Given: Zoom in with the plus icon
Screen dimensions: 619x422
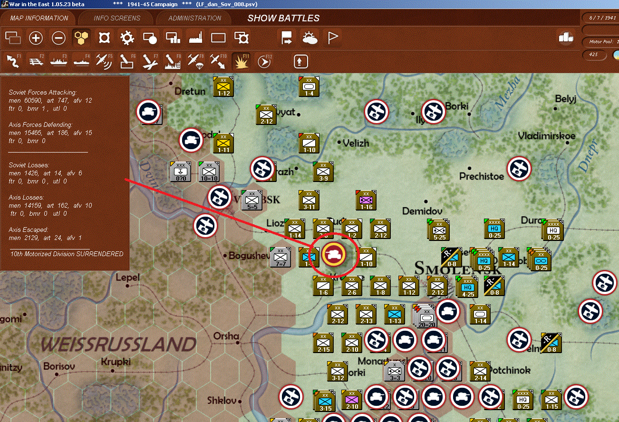Looking at the screenshot, I should point(36,38).
